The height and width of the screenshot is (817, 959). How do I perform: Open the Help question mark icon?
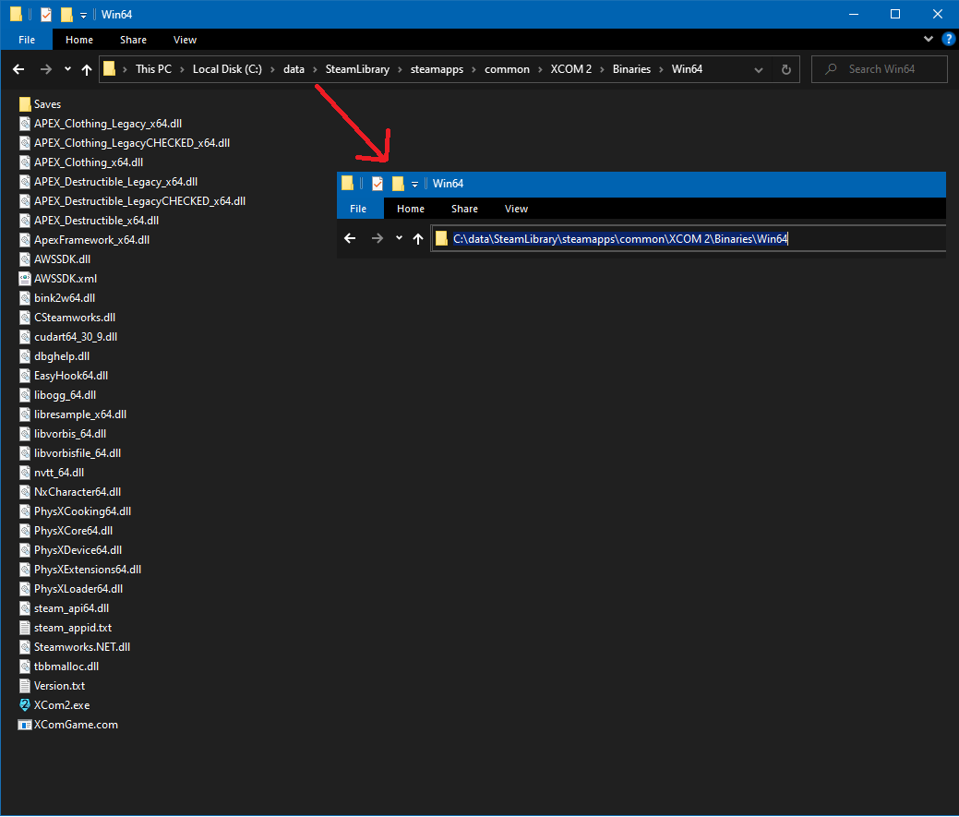949,39
